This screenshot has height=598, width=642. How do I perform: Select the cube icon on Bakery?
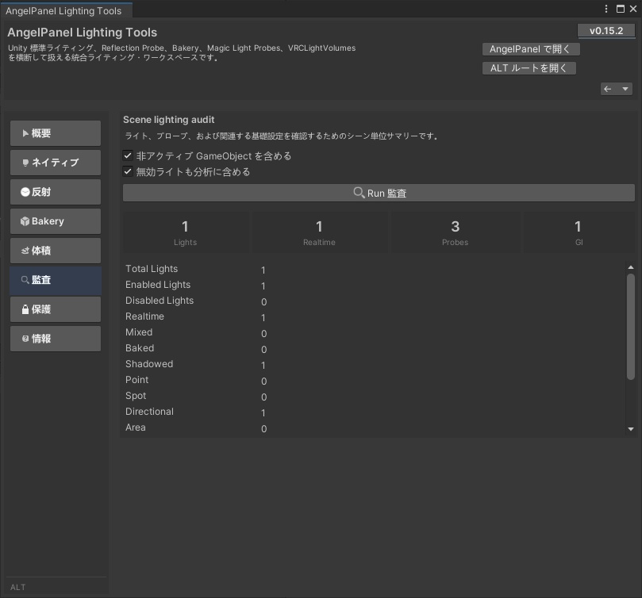(x=25, y=220)
